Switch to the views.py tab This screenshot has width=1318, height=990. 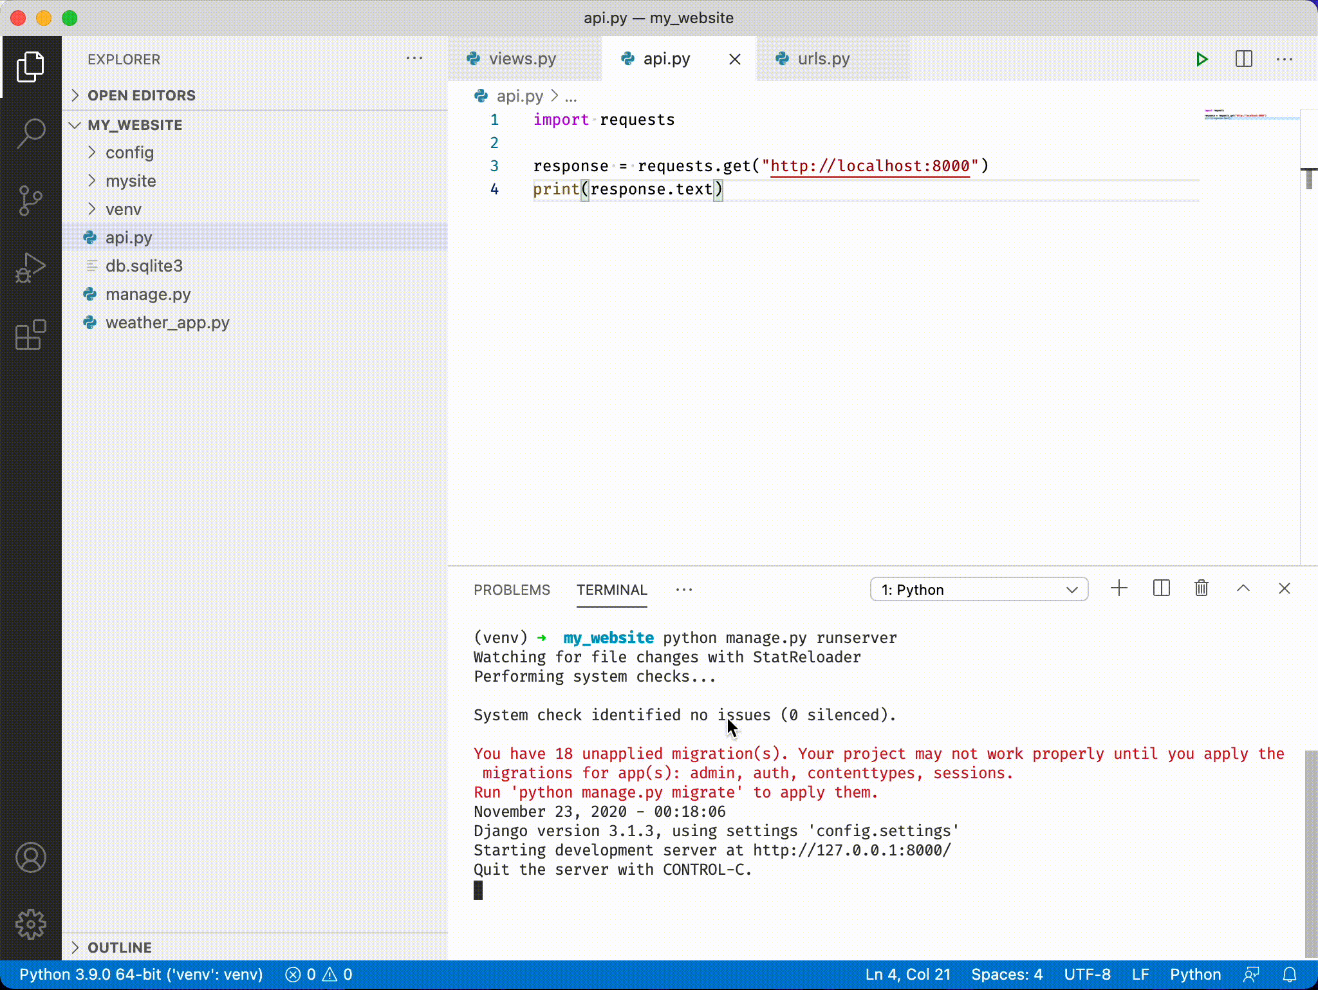pyautogui.click(x=523, y=59)
